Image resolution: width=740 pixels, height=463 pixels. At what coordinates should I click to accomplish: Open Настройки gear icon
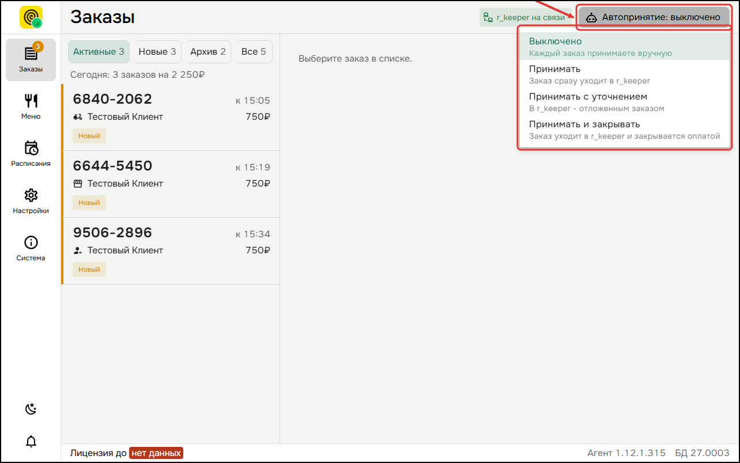tap(31, 195)
